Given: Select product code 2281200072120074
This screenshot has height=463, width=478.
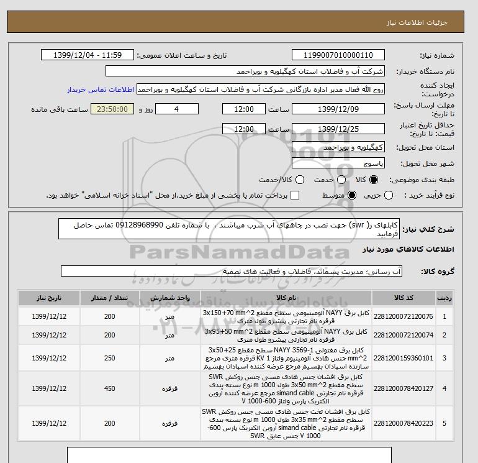Looking at the screenshot, I should (404, 335).
